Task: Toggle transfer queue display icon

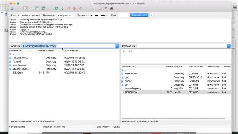Action: point(43,9)
